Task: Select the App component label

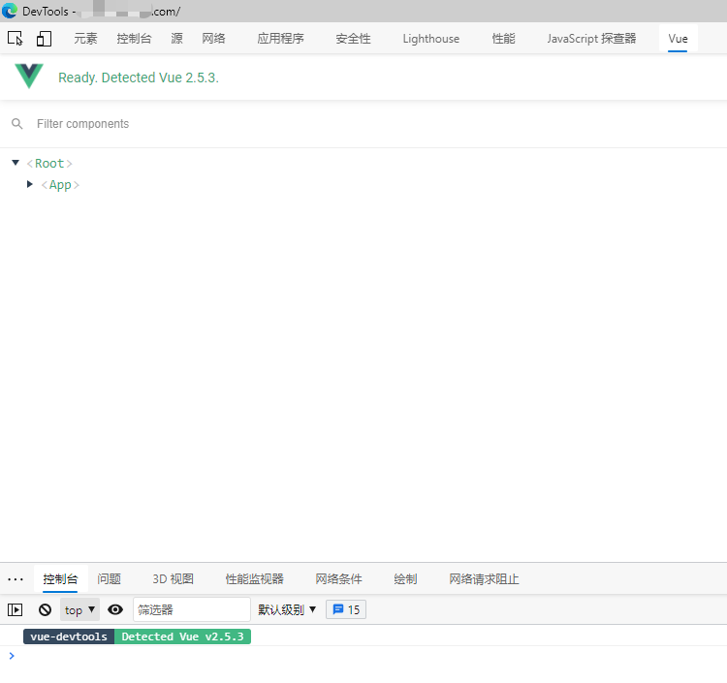Action: click(60, 185)
